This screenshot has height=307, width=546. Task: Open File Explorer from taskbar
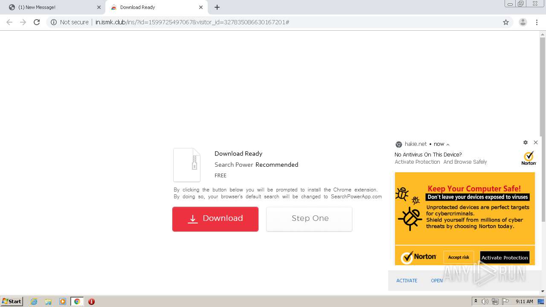[x=48, y=301]
